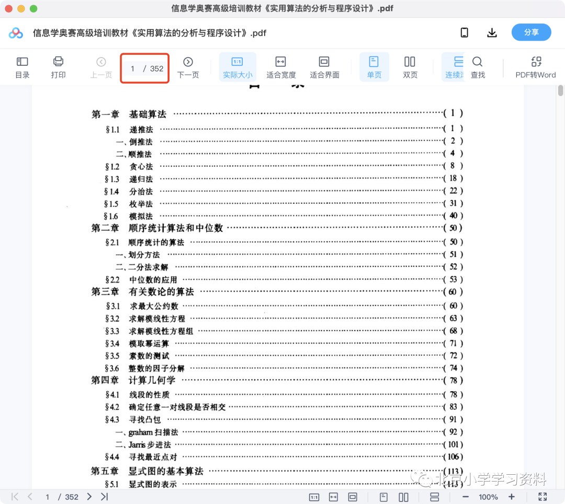Launch PDF转Word converter

point(536,67)
